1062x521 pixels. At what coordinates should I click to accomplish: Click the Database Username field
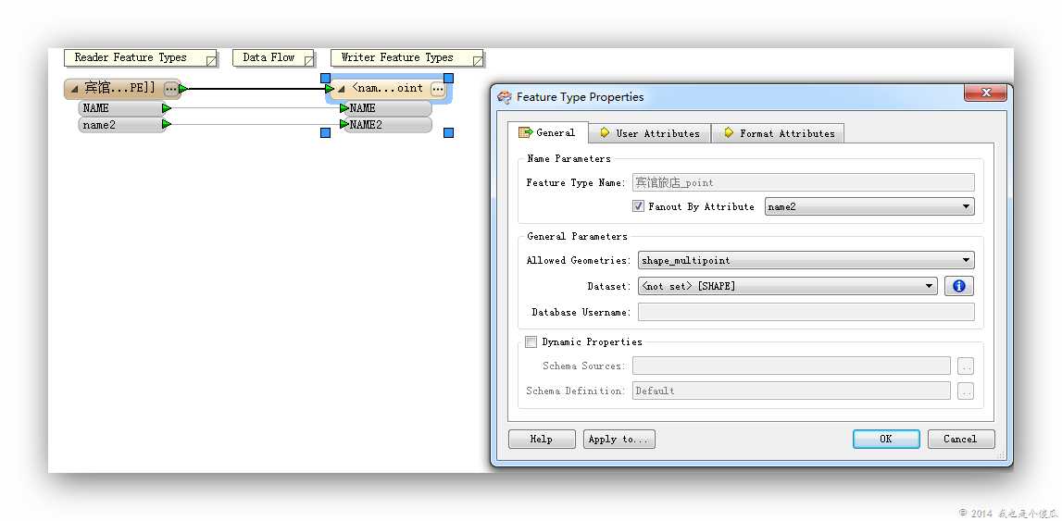[x=806, y=312]
